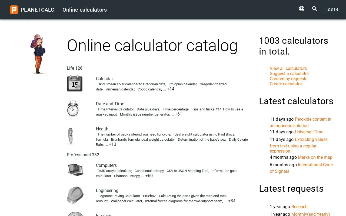Open View all calculators link
The width and height of the screenshot is (346, 216).
pos(288,68)
